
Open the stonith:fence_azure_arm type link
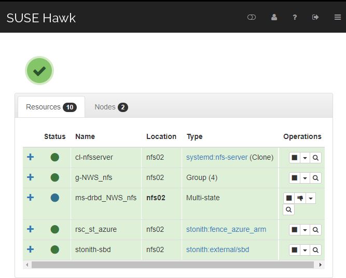tap(226, 229)
